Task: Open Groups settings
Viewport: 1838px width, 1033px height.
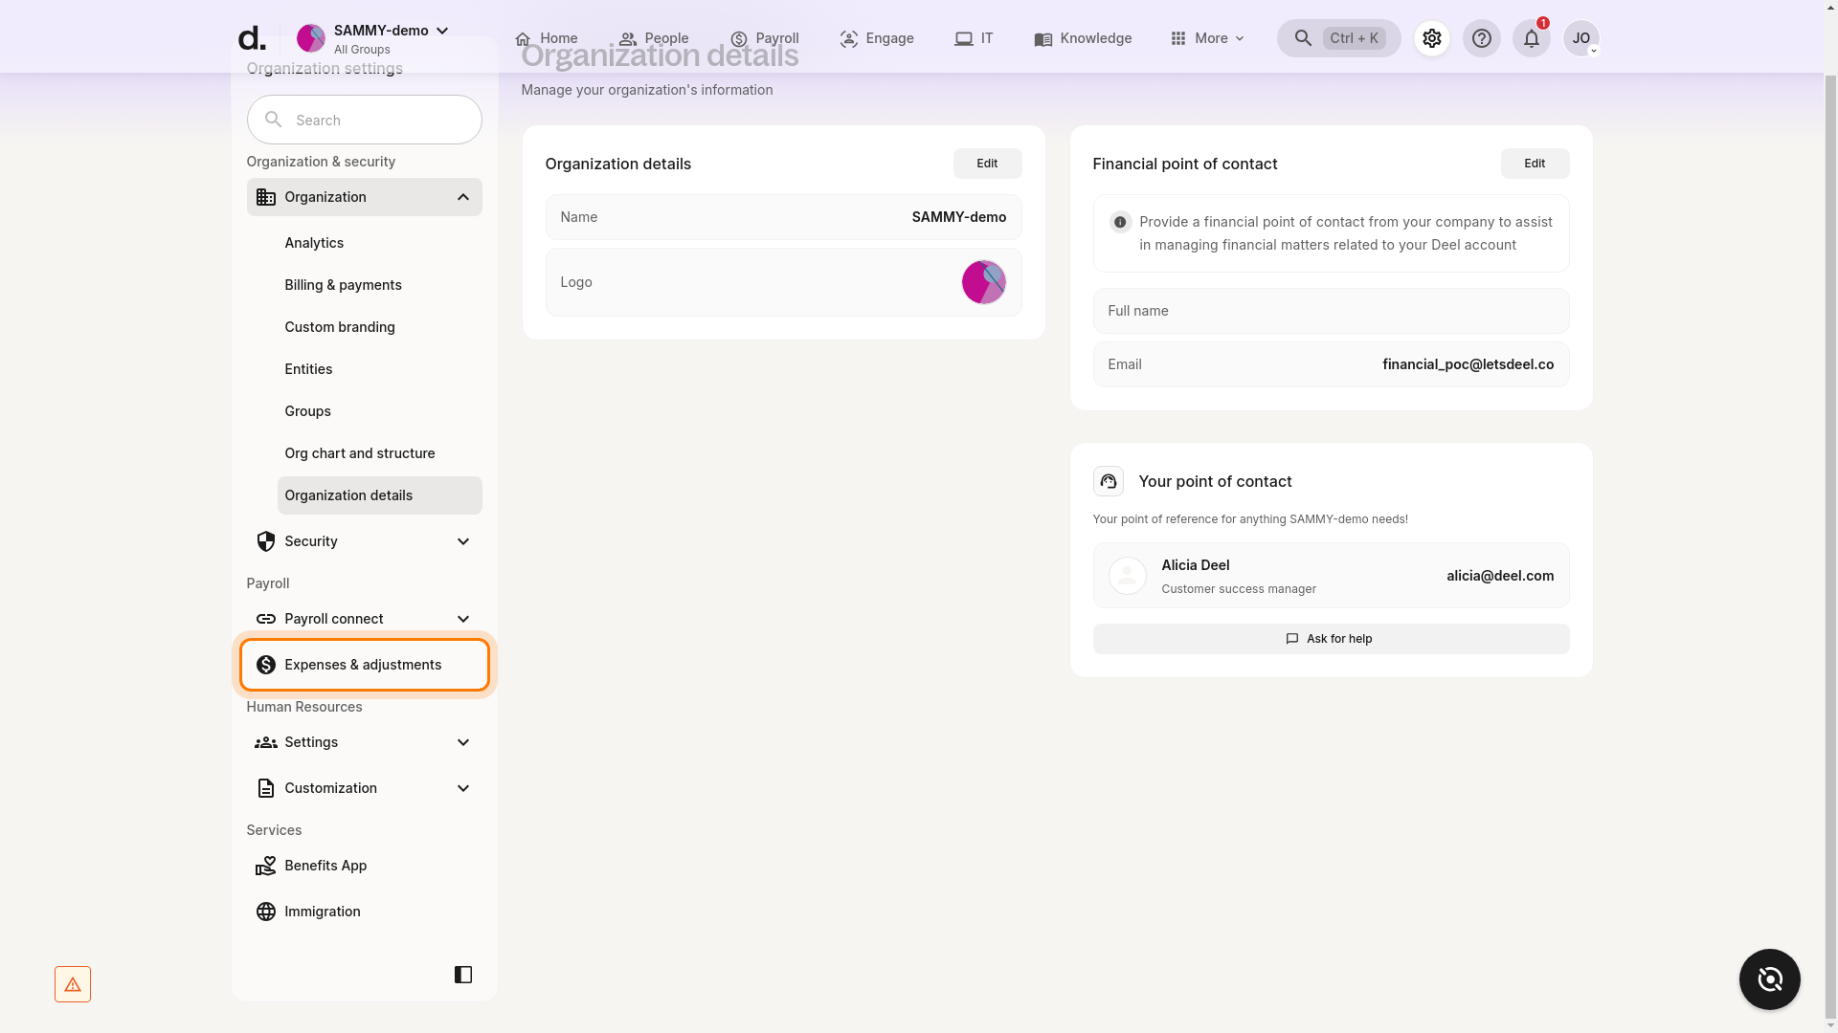Action: click(x=307, y=411)
